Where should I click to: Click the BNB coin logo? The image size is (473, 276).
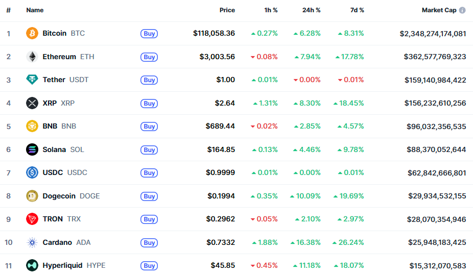click(x=32, y=126)
